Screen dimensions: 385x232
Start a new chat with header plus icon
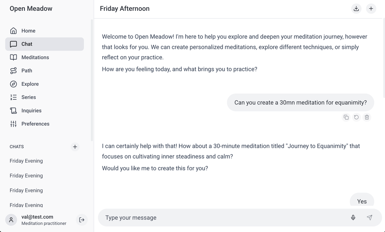(371, 8)
